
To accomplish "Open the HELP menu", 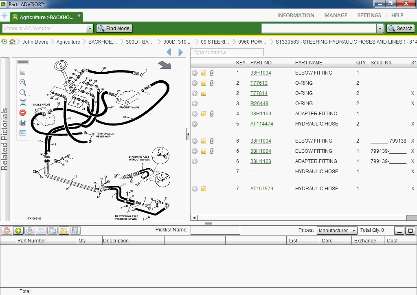I will tap(397, 15).
